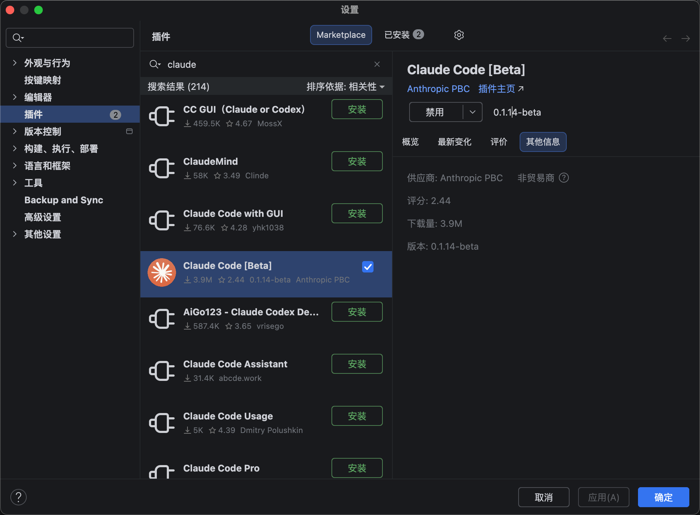This screenshot has height=515, width=700.
Task: Install the ClaudeMind plugin
Action: [x=357, y=161]
